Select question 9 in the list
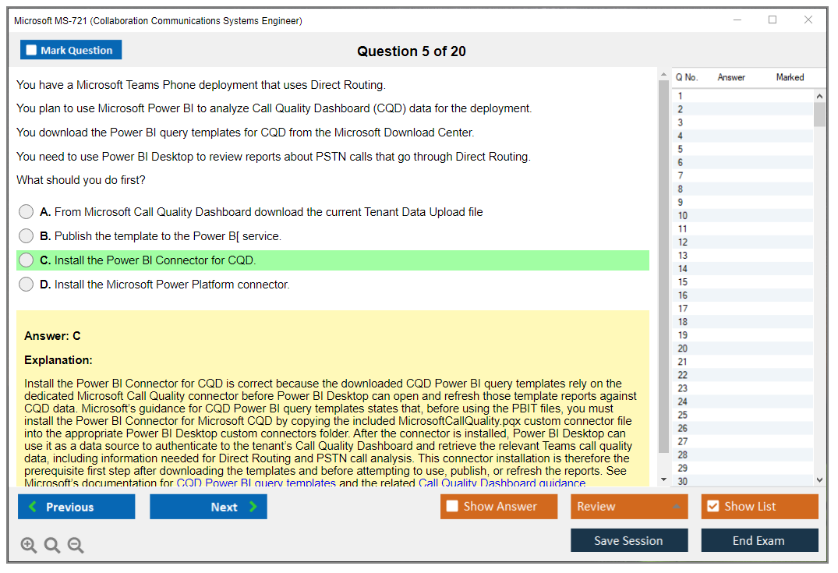The width and height of the screenshot is (838, 573). (x=743, y=203)
